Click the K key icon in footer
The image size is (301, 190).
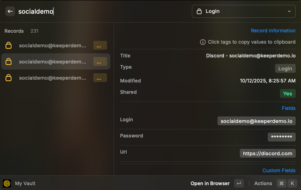point(292,183)
